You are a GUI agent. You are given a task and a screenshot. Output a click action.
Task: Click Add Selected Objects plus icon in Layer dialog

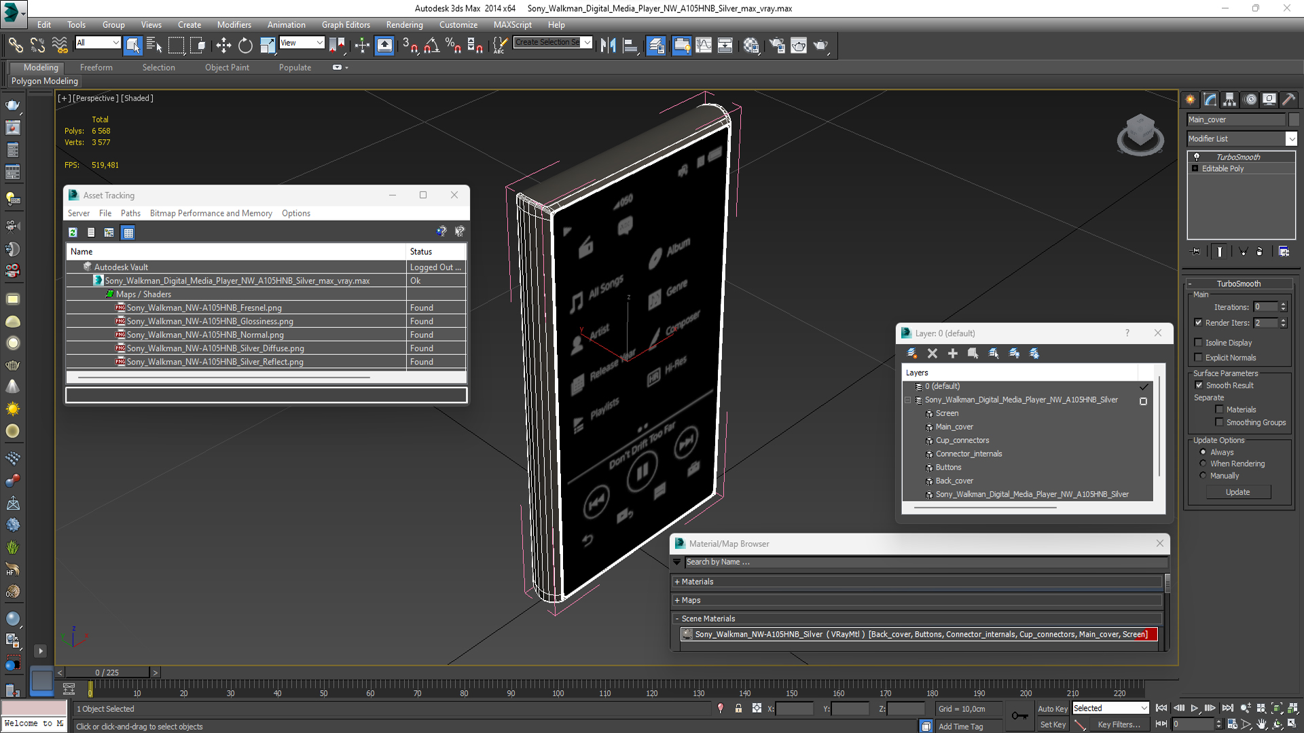point(953,353)
